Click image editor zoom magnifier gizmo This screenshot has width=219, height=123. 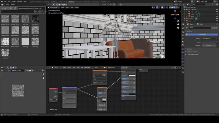[43, 74]
